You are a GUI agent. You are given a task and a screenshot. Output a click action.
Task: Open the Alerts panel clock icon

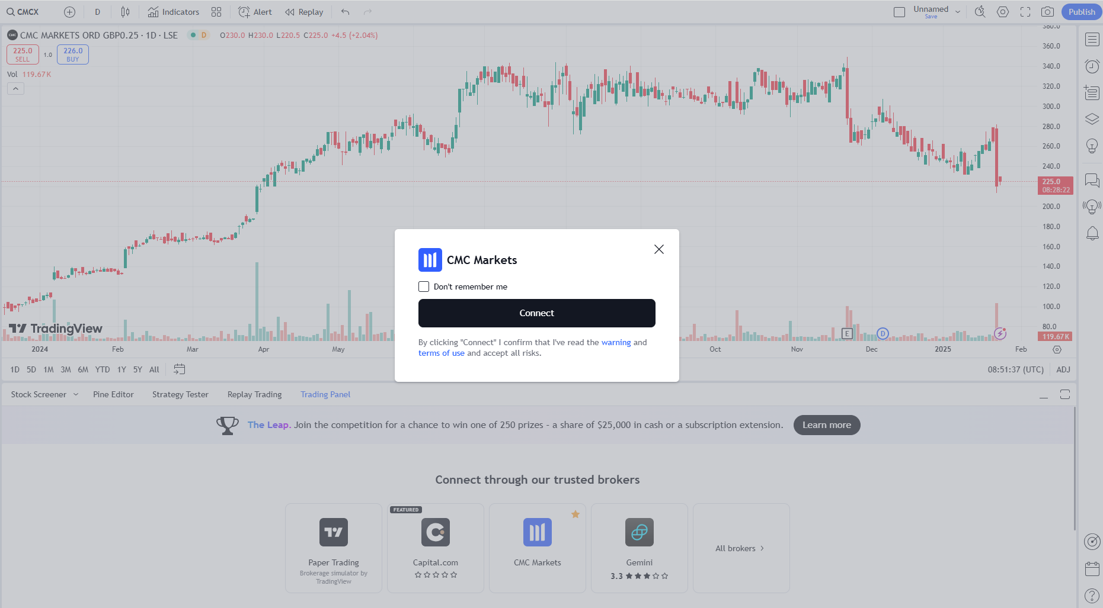[x=1091, y=66]
